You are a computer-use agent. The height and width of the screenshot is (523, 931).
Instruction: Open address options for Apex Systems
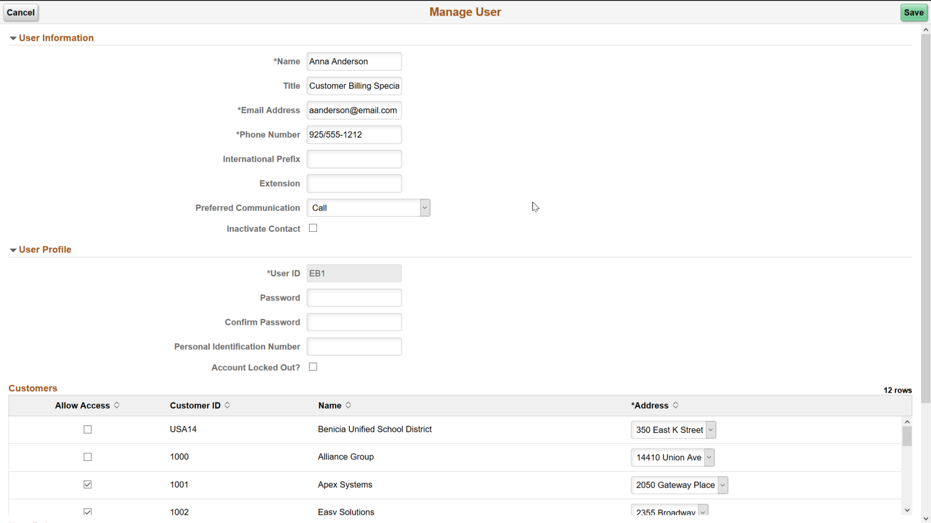click(723, 485)
